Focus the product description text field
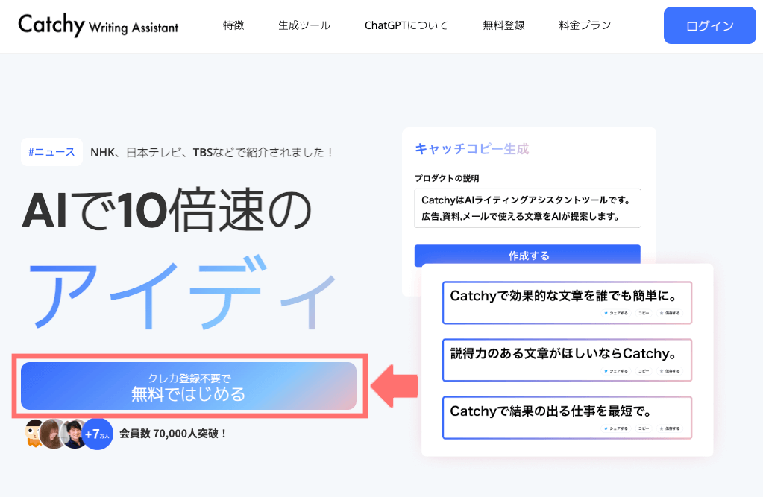Screen dimensions: 763x497 point(527,208)
